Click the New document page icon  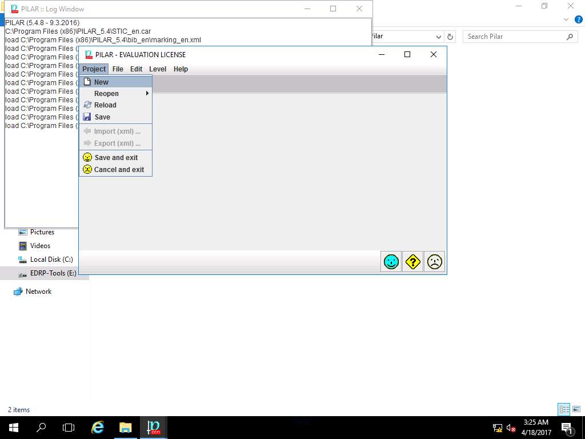(x=87, y=82)
